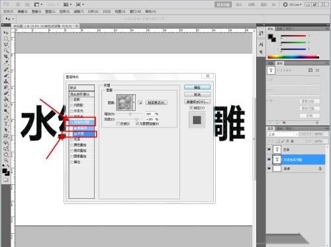Open the texture pattern picker arrow
This screenshot has width=331, height=247.
pos(134,102)
